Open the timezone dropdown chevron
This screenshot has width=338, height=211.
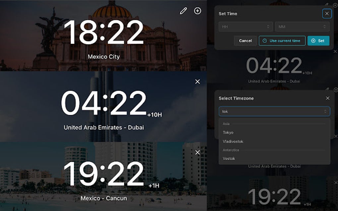[x=325, y=111]
